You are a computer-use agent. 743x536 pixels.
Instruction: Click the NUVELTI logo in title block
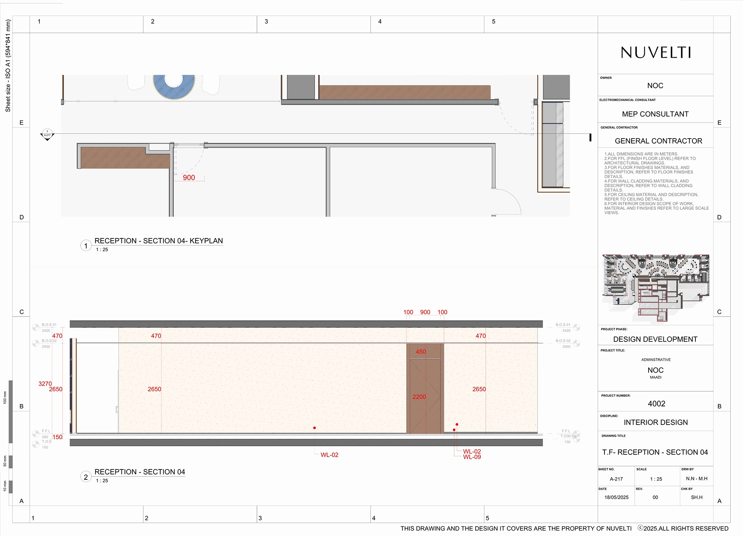[656, 53]
